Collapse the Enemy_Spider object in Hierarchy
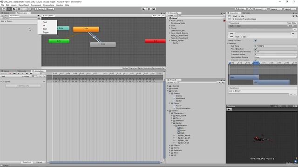 tap(169, 40)
